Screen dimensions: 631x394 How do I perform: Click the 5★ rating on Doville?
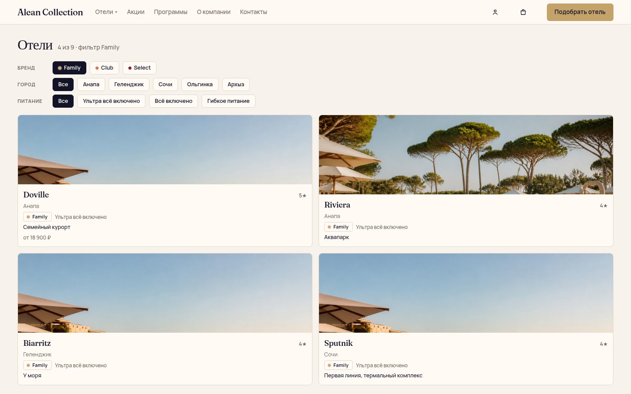tap(303, 196)
